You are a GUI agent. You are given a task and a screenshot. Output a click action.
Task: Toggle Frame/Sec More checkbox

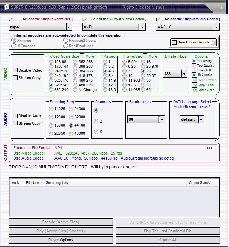click(145, 56)
